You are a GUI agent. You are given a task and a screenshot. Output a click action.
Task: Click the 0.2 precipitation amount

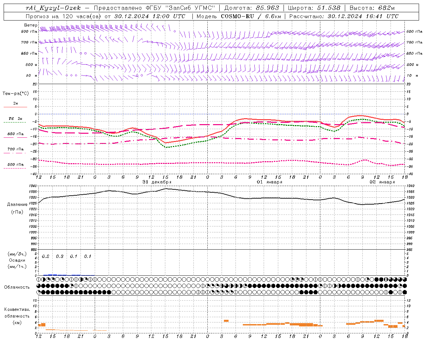coord(46,257)
